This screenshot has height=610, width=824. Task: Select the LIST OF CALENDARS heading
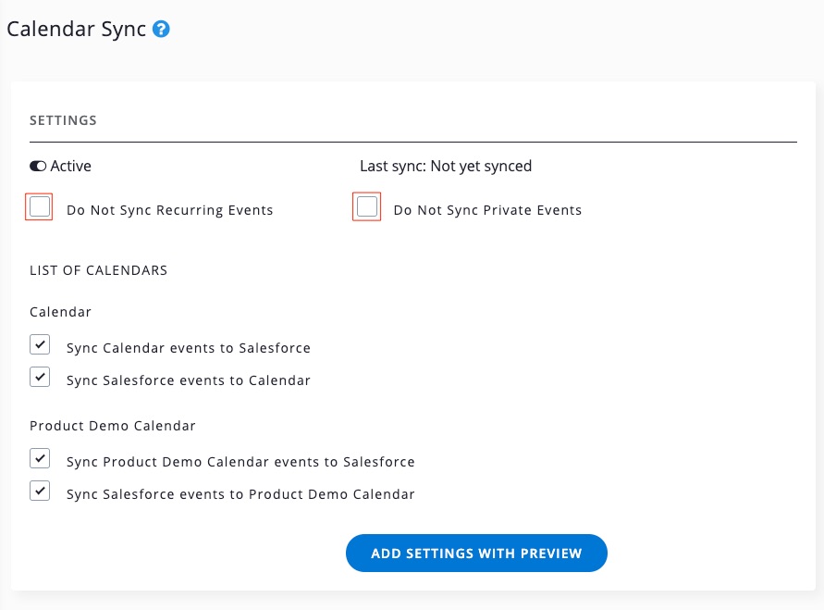pos(99,271)
